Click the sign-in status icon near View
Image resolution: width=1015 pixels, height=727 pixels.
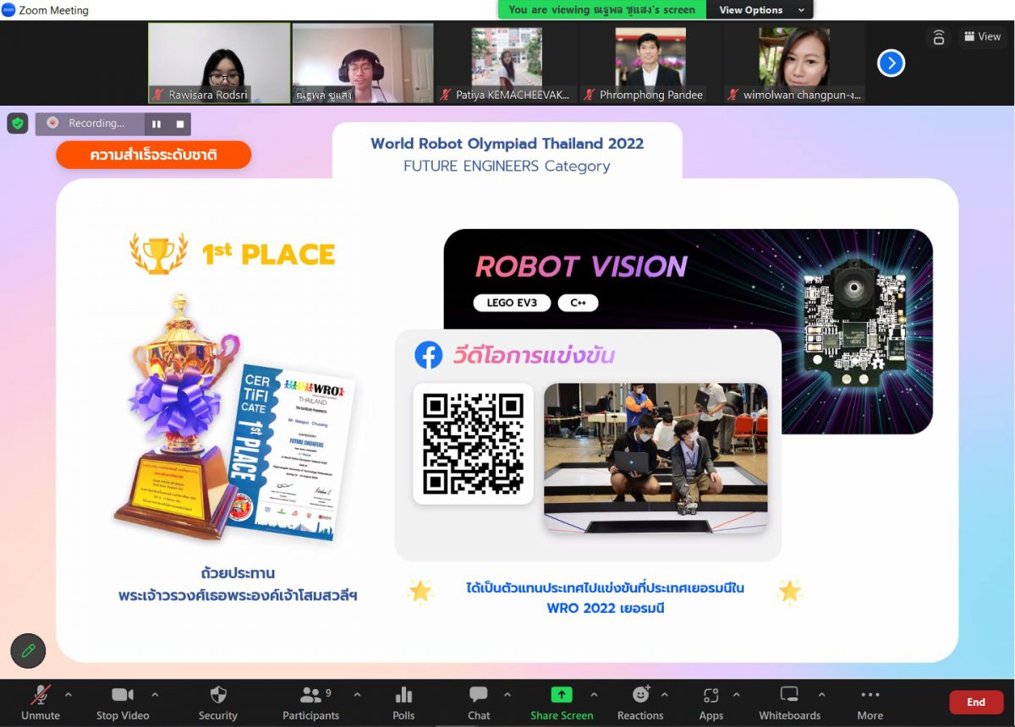pos(938,37)
